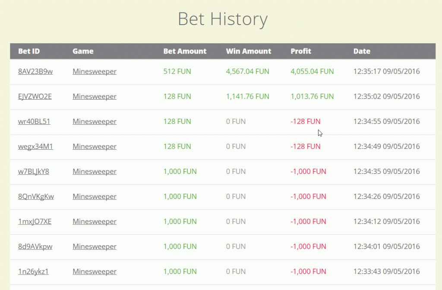Click the 1mxJO7XE bet link
The height and width of the screenshot is (290, 442).
35,221
